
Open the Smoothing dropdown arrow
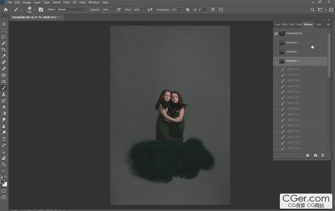(x=181, y=10)
